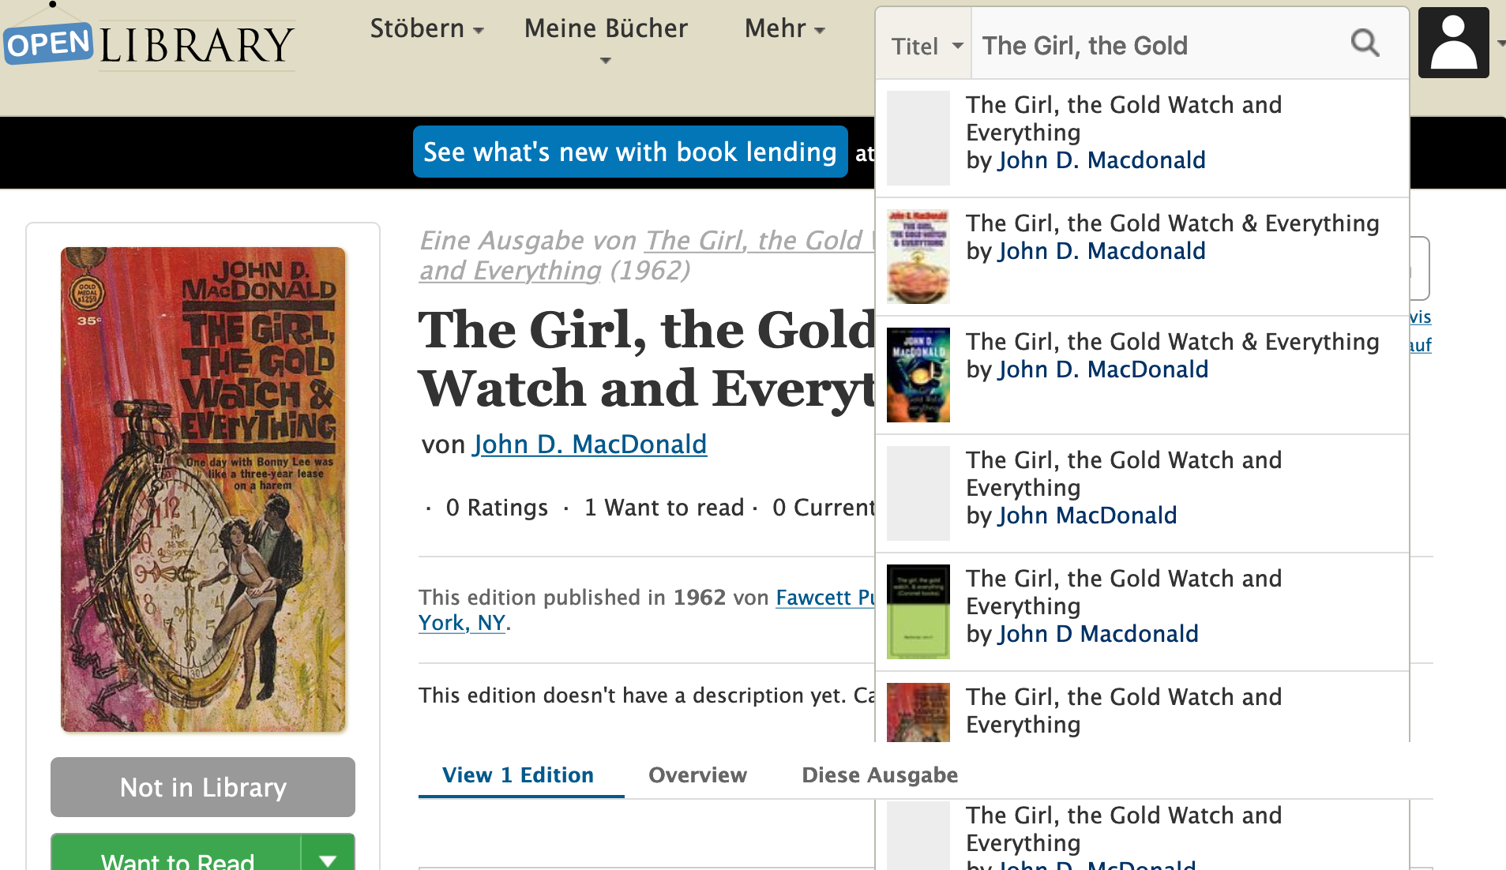The height and width of the screenshot is (870, 1506).
Task: Open author link 'John D. MacDonald' under the title
Action: click(590, 444)
